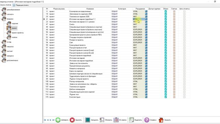Screen dimensions: 220x124
Task: Click the Обновить toolbar button
Action: coord(106,120)
